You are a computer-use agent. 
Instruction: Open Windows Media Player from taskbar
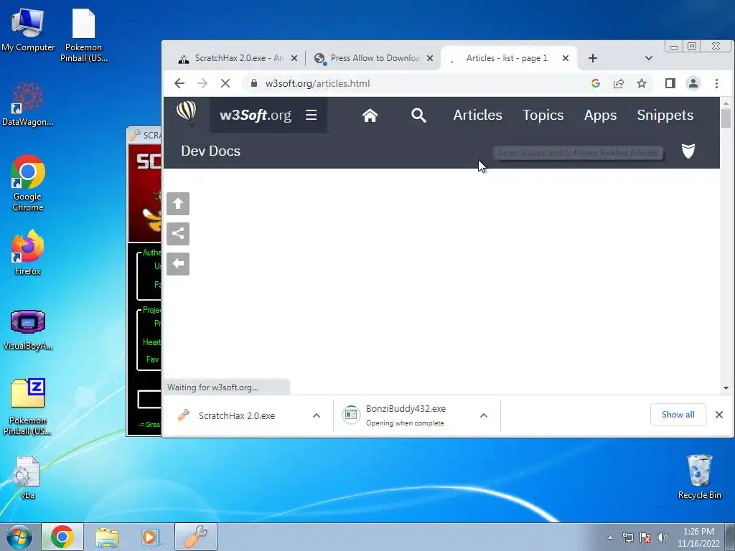coord(151,537)
